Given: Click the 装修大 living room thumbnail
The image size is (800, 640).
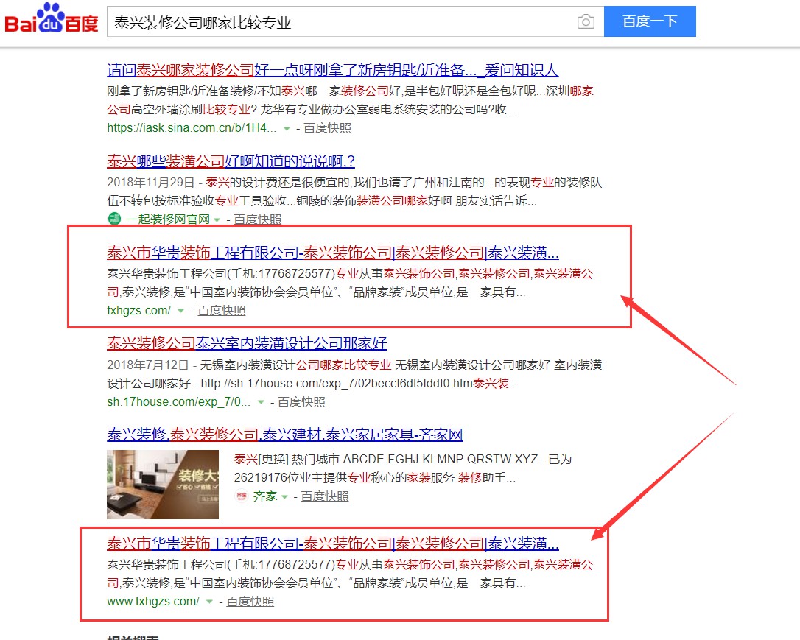Looking at the screenshot, I should (163, 485).
